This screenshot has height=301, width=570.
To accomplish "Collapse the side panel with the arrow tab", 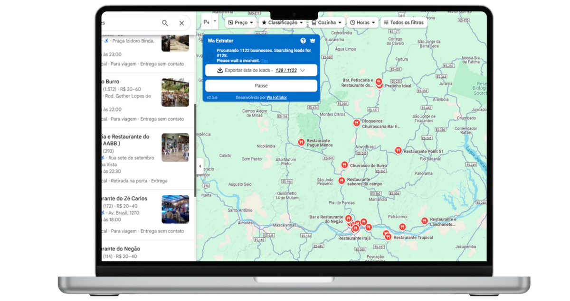I will (x=199, y=166).
